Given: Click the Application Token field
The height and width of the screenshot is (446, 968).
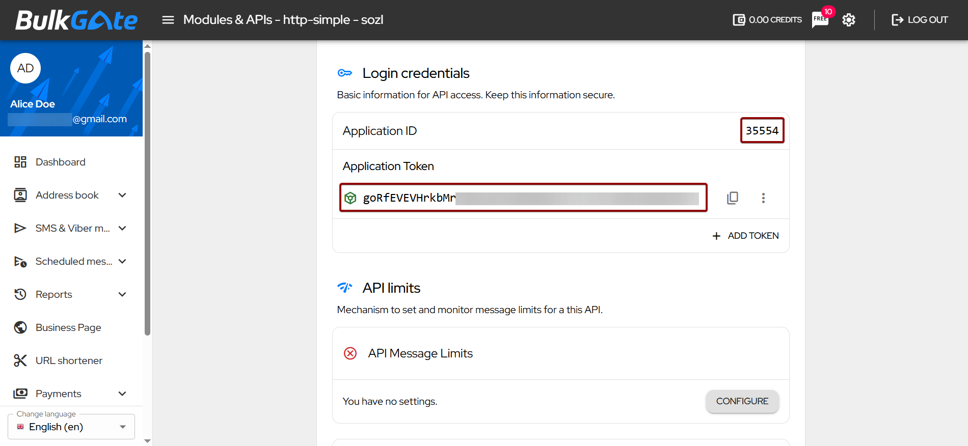Looking at the screenshot, I should [523, 198].
